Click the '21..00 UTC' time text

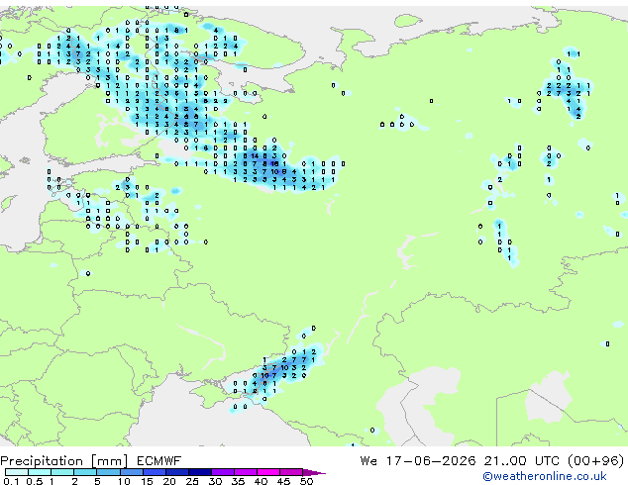point(521,461)
